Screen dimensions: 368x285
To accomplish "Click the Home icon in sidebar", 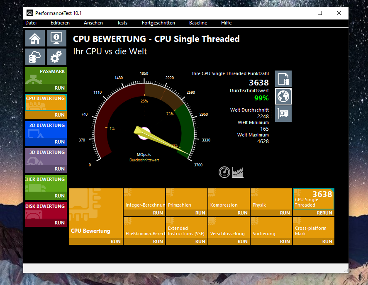I will click(35, 38).
